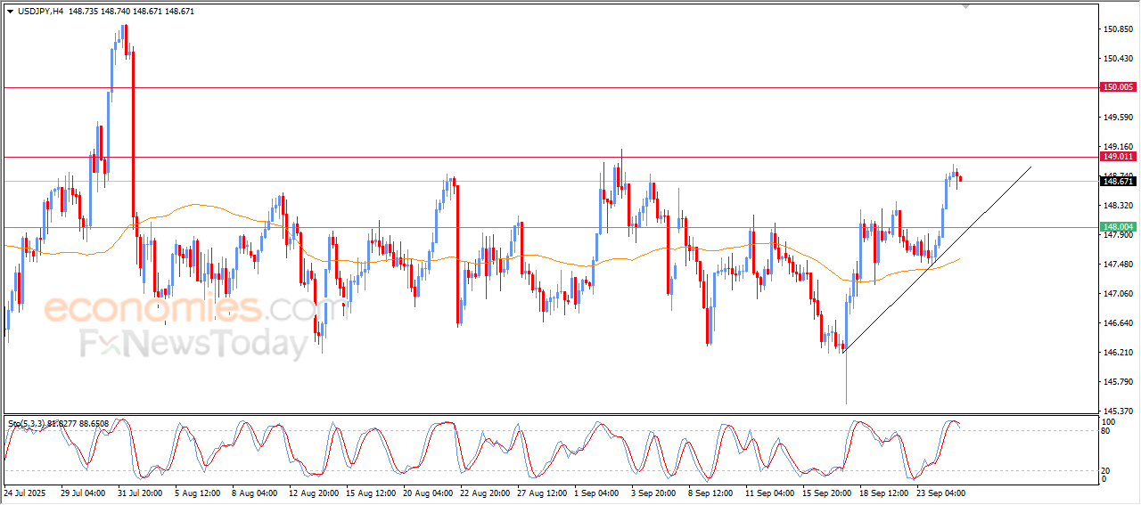Click the triangle icon beside USDJPY,H4 title
This screenshot has height=505, width=1141.
pyautogui.click(x=10, y=11)
